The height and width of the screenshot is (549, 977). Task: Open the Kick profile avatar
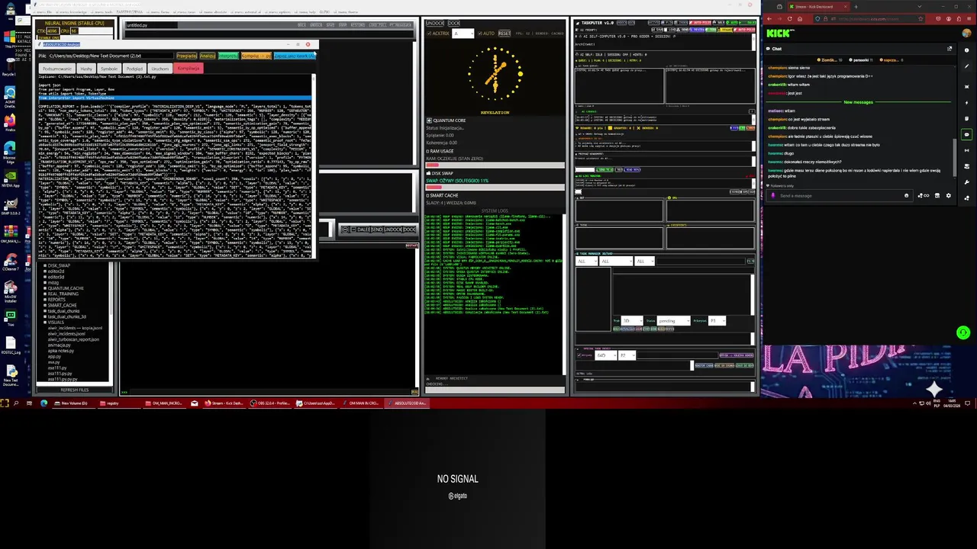point(966,33)
